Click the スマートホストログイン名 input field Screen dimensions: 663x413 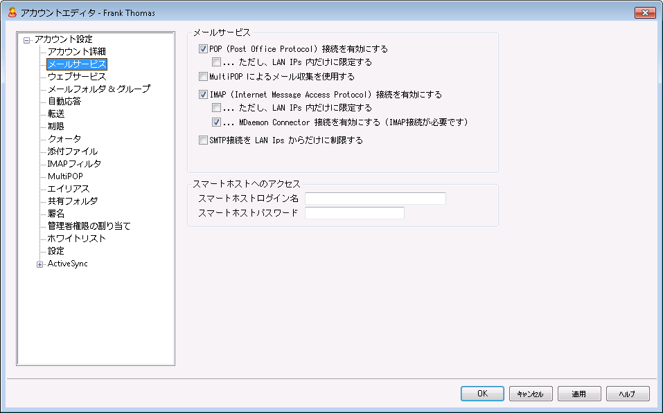click(x=375, y=199)
